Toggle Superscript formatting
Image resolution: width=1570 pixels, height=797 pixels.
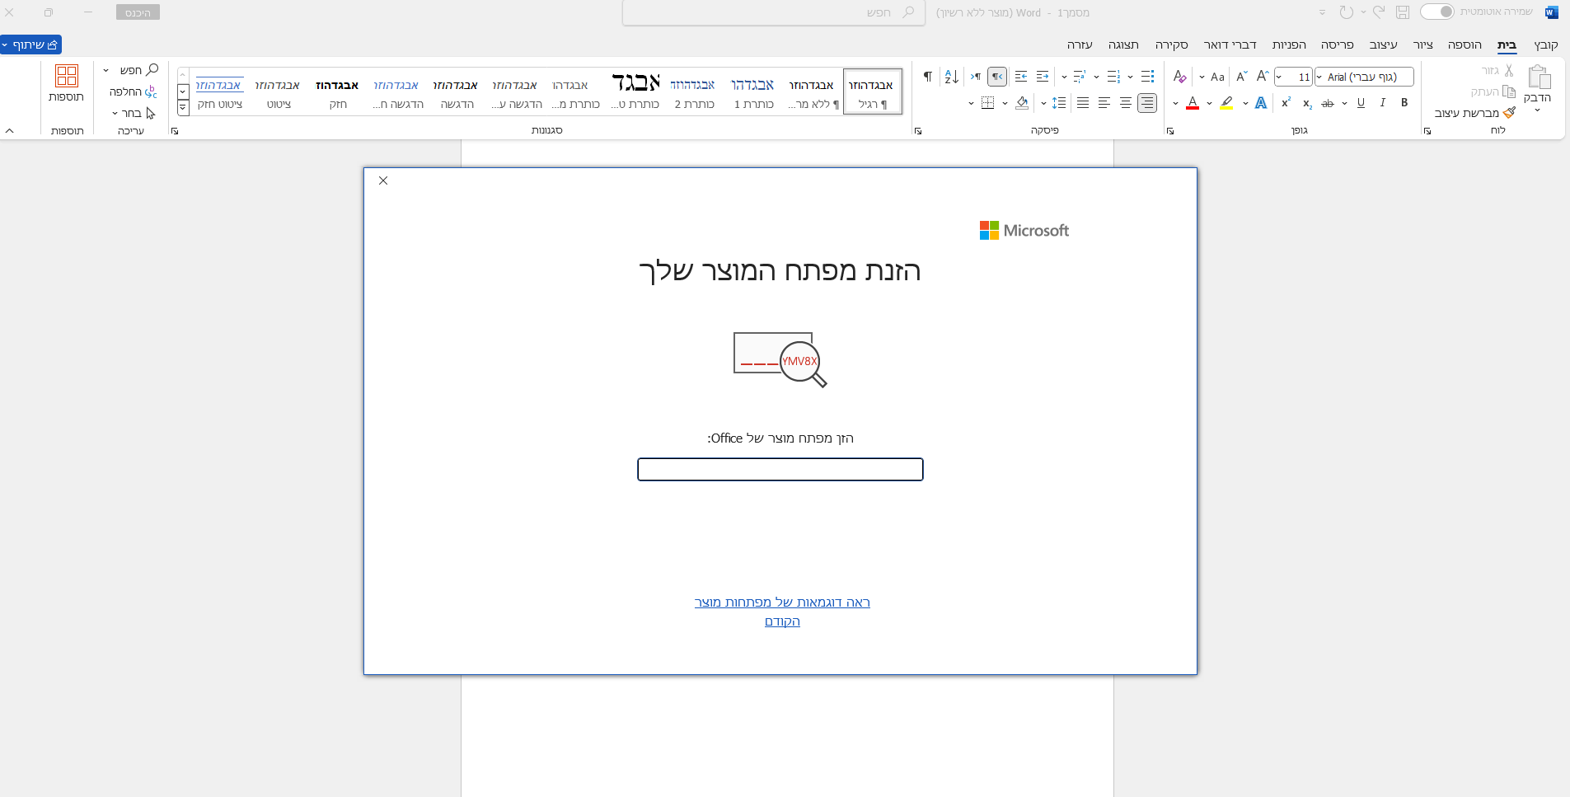click(x=1286, y=103)
